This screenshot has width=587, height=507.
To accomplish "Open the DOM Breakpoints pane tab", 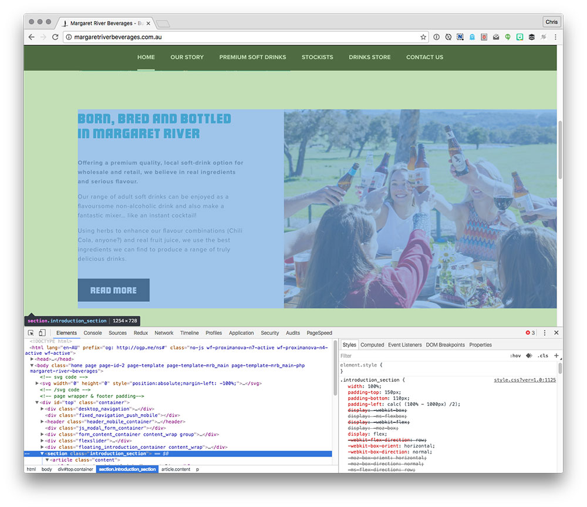I will [x=446, y=345].
